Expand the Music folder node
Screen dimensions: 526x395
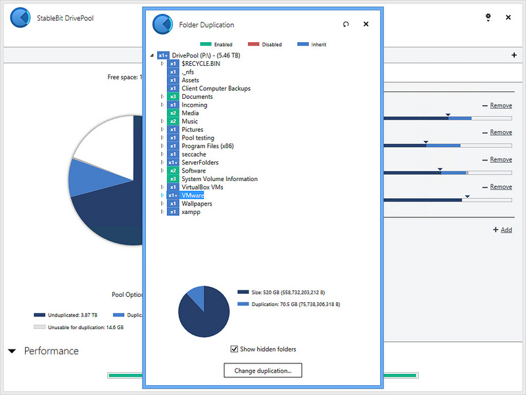pos(162,121)
